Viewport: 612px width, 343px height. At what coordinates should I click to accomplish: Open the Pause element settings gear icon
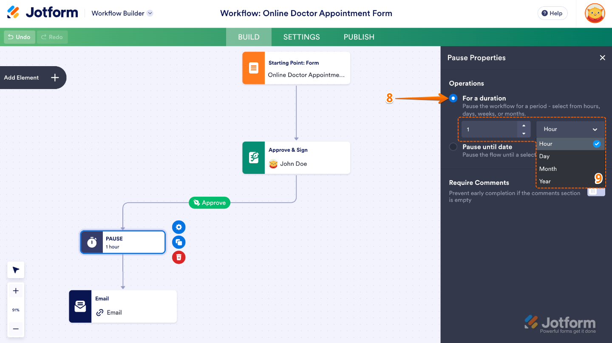point(178,227)
